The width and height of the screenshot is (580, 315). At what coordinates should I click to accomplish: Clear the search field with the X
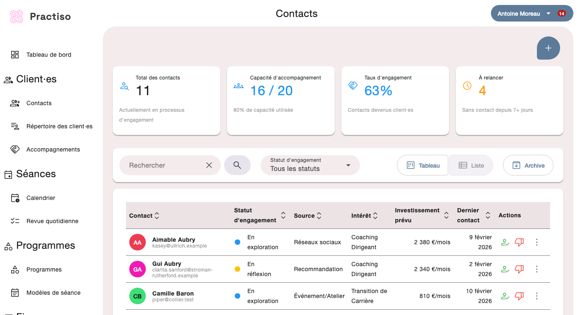[x=209, y=165]
